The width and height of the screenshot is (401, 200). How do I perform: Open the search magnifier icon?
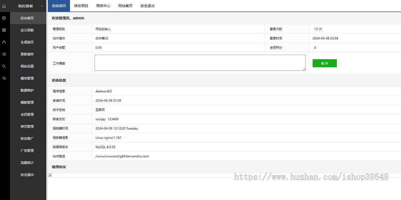[x=4, y=66]
